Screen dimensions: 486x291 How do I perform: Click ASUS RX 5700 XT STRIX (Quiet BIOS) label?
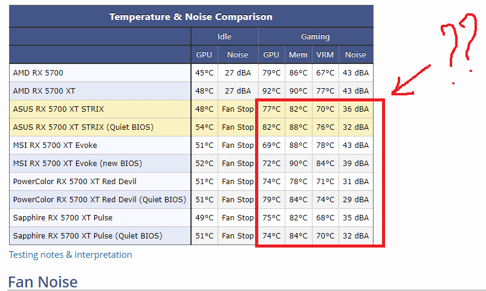[x=83, y=127]
